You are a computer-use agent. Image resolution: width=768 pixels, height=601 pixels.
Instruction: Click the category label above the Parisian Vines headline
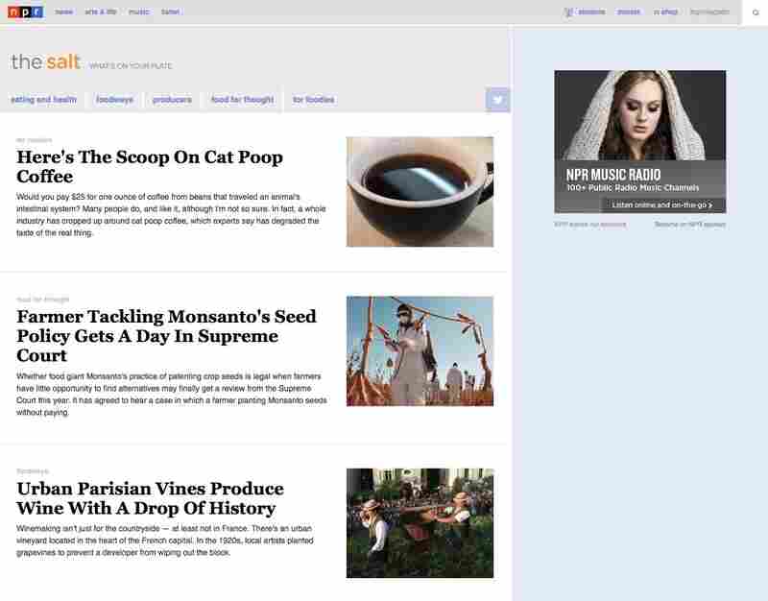tap(33, 471)
